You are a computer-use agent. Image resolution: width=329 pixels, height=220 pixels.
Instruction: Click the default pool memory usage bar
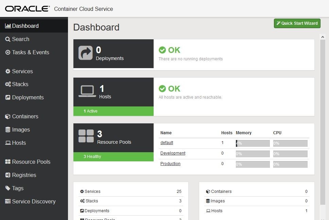pos(252,143)
